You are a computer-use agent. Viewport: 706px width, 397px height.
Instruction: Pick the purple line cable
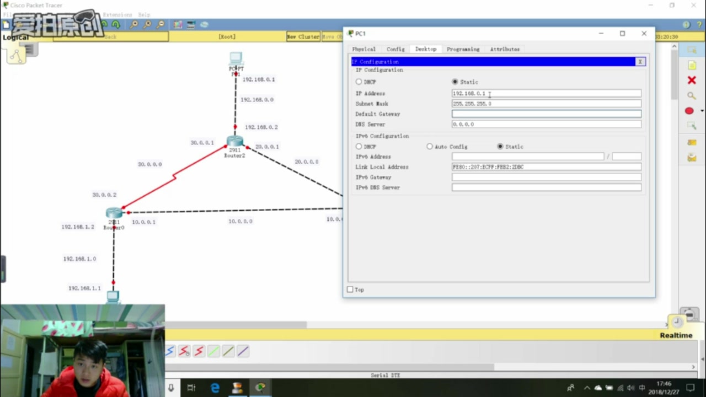(243, 351)
